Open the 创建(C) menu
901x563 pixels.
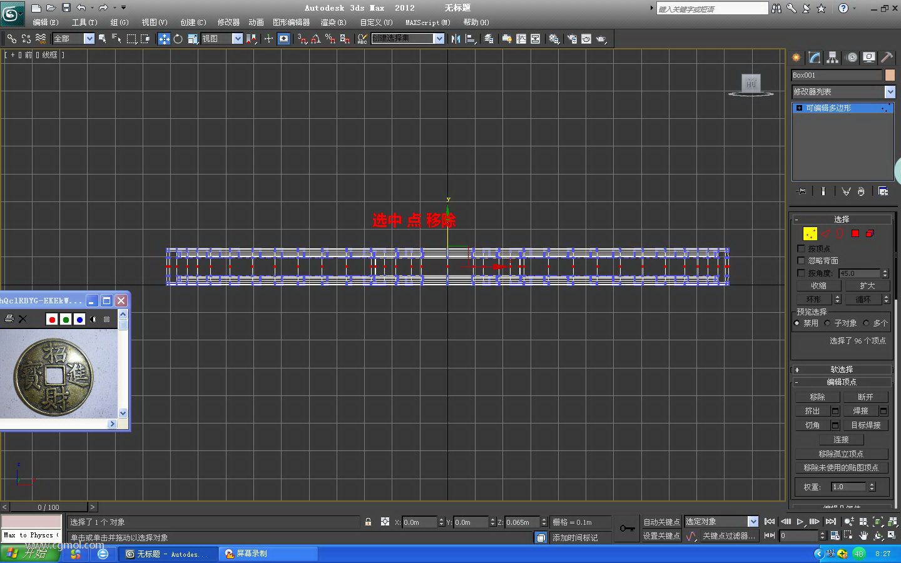coord(193,23)
